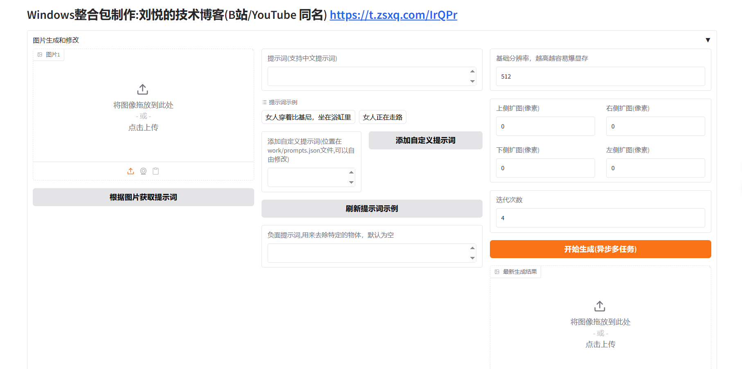Choose example prompt 女人正在走路

[382, 117]
